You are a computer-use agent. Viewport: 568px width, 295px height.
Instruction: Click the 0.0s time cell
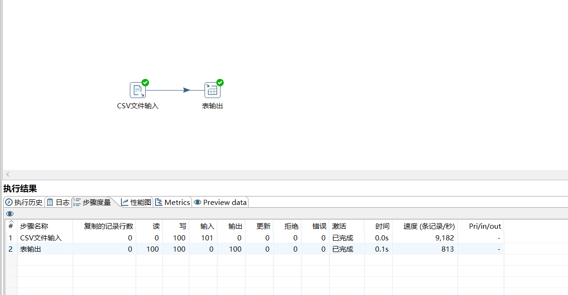click(383, 238)
